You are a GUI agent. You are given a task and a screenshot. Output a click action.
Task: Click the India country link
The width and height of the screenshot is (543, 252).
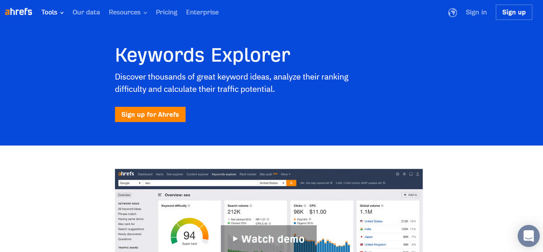368,229
